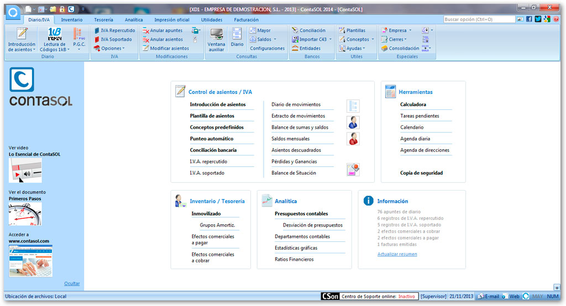Click the Actualizar resumen link
Viewport: 566px width, 306px height.
click(x=397, y=254)
